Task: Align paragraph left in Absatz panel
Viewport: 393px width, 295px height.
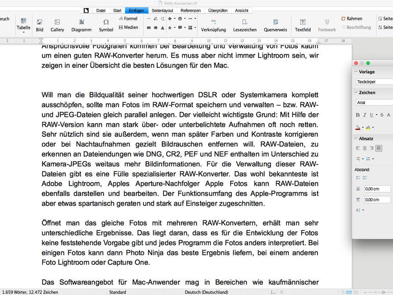Action: click(x=358, y=149)
